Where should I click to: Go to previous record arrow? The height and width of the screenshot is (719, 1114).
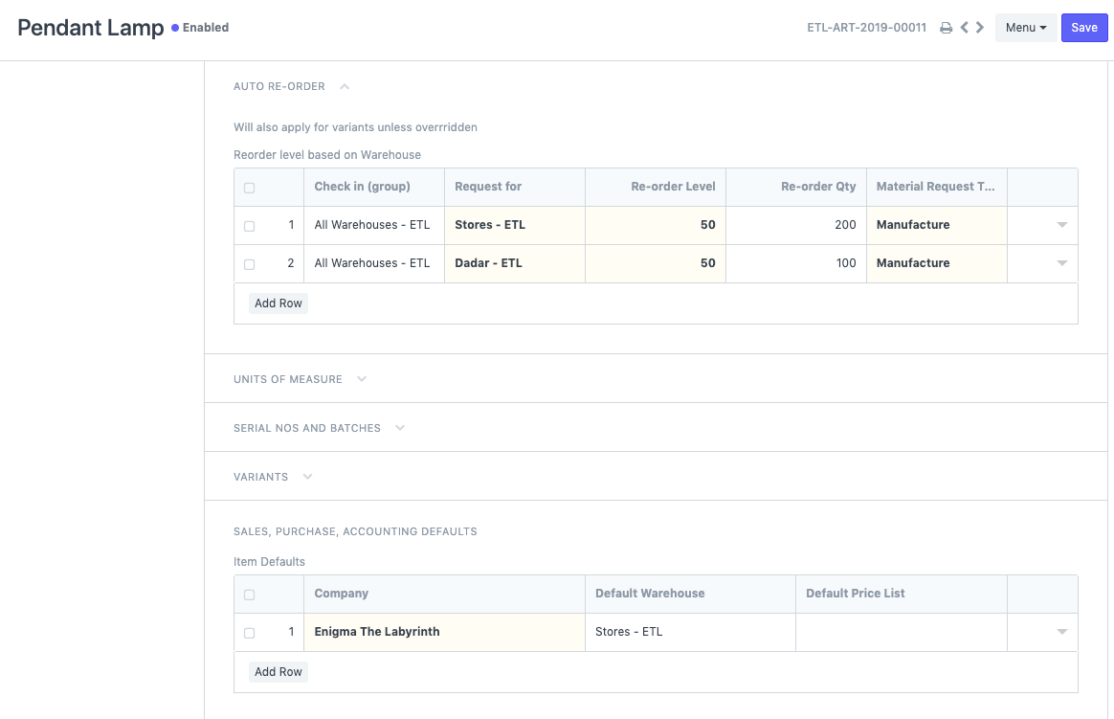click(965, 28)
